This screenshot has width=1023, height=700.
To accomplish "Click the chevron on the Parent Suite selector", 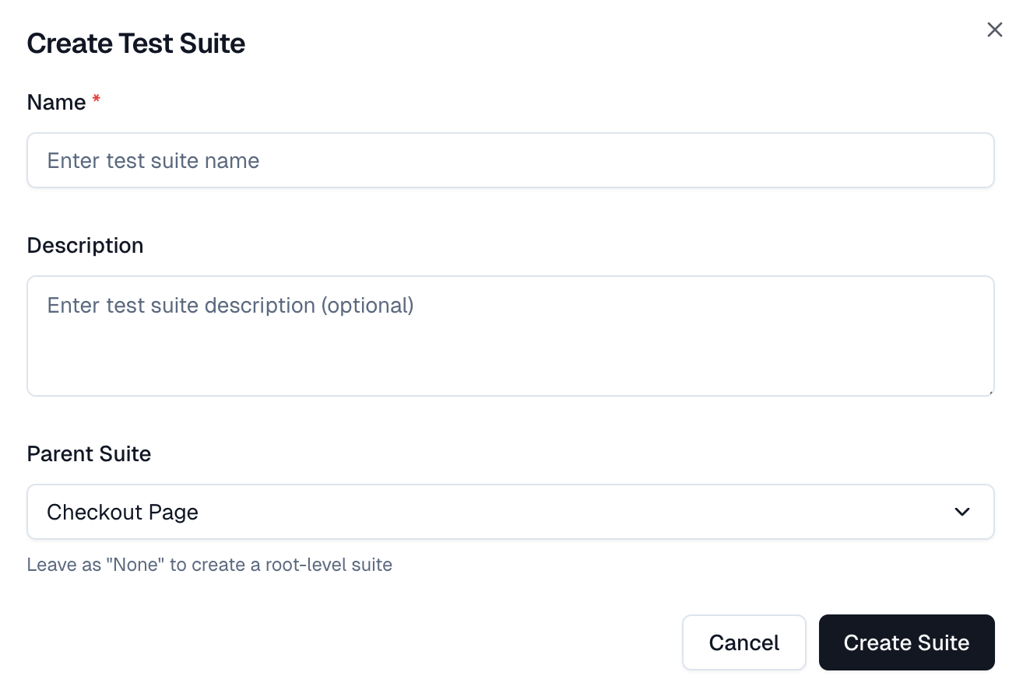I will click(962, 512).
